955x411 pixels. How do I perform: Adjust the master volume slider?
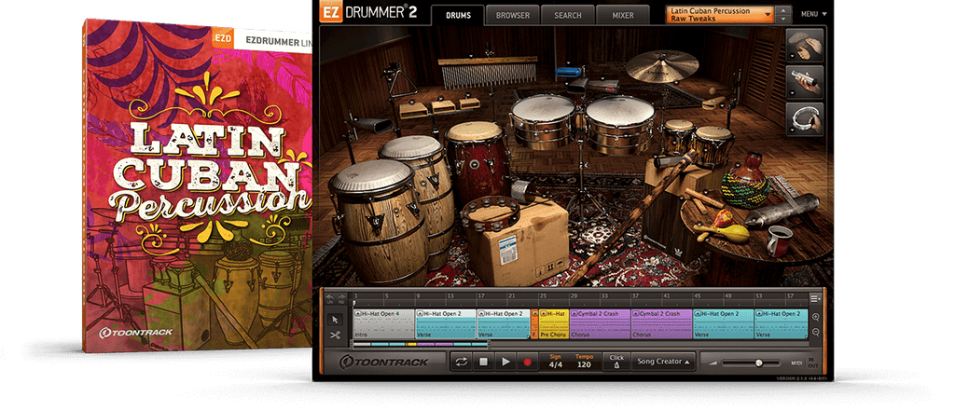(x=751, y=363)
